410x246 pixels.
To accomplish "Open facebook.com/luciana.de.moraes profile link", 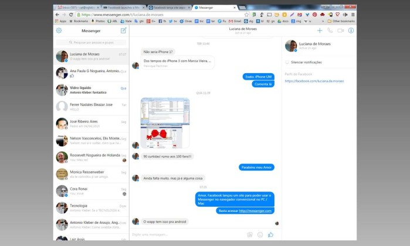I will pyautogui.click(x=314, y=81).
